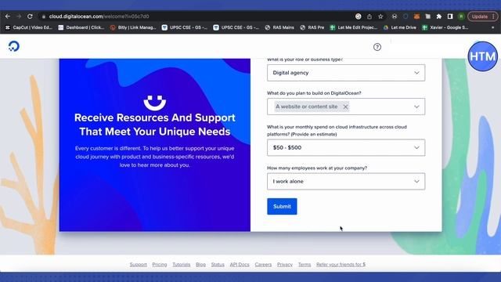Image resolution: width=501 pixels, height=282 pixels.
Task: Open the Blog footer link
Action: [200, 265]
